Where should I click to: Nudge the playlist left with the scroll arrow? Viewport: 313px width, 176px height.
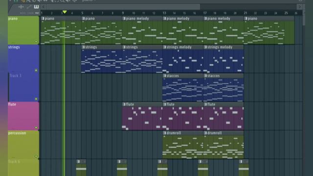44,7
